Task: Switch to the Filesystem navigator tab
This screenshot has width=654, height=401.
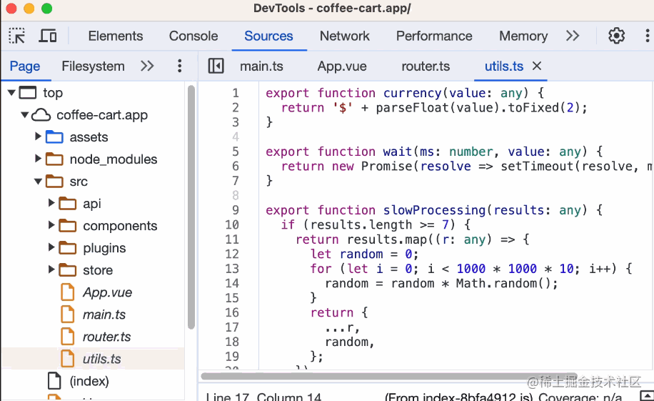Action: pyautogui.click(x=93, y=66)
